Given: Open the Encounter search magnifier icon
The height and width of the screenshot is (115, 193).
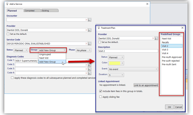Looking at the screenshot, I should click(90, 20).
